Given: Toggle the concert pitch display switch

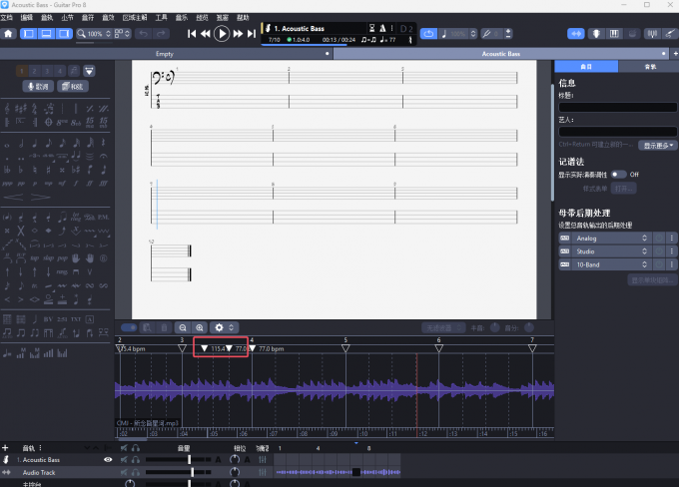Looking at the screenshot, I should (x=619, y=174).
